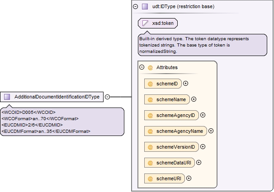Click the EUCDMFormat an..35 annotation line
274x192 pixels.
[46, 131]
